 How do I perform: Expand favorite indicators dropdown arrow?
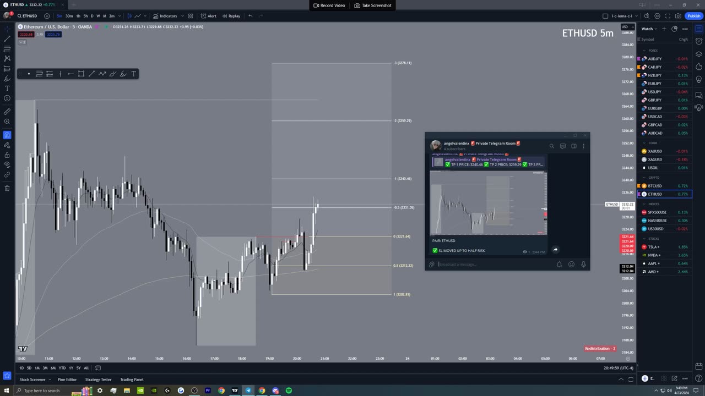(x=182, y=16)
